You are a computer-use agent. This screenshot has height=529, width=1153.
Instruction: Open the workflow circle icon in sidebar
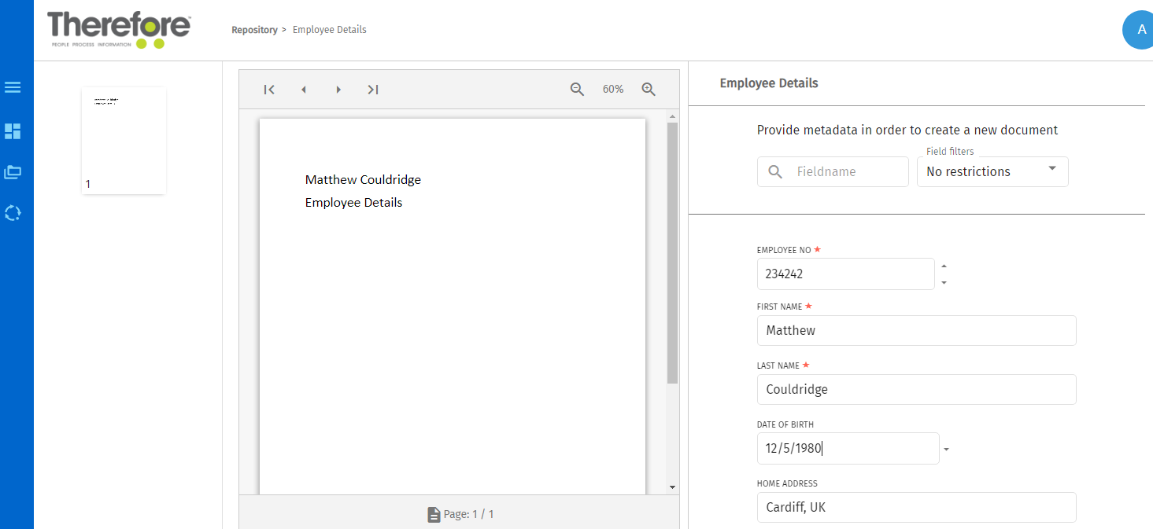click(13, 213)
